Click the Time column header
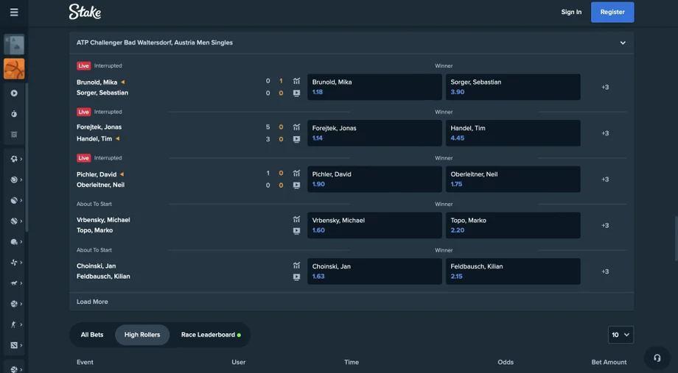 pos(352,362)
